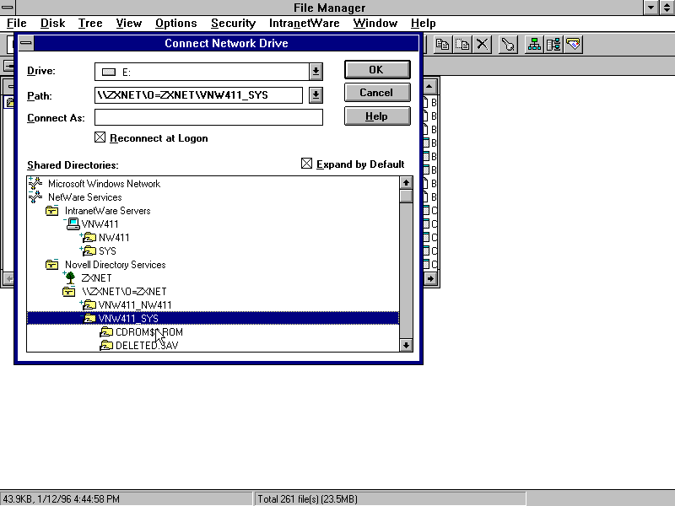675x506 pixels.
Task: Open the File menu
Action: pyautogui.click(x=17, y=24)
